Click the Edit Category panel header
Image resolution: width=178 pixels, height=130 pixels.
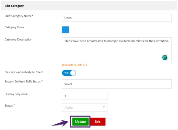tap(15, 6)
